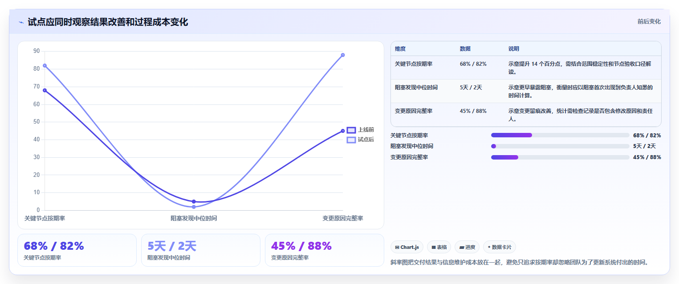
Task: Select the 表格 chip
Action: point(439,247)
